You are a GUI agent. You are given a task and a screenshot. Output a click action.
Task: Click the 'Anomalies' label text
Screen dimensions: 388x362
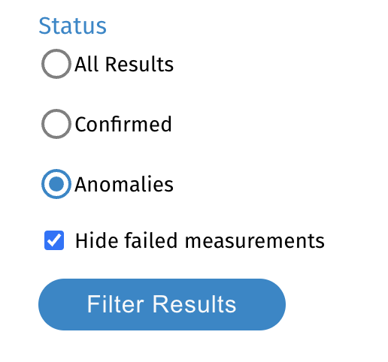coord(124,184)
